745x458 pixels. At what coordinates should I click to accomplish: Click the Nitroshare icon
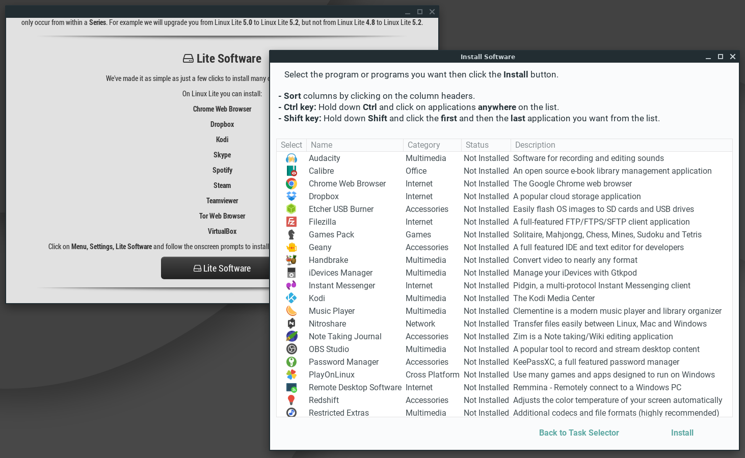point(291,324)
